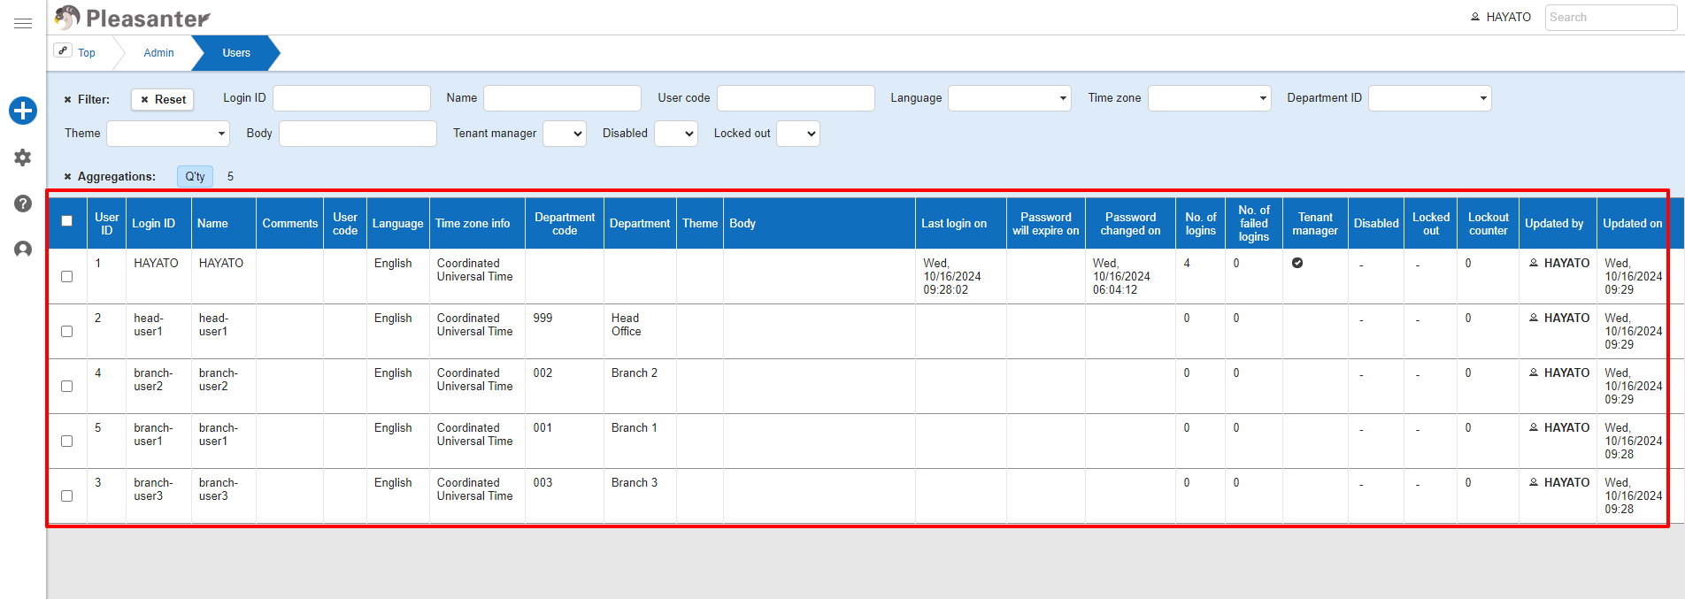1685x599 pixels.
Task: Sort by Password changed on column header
Action: pos(1130,224)
